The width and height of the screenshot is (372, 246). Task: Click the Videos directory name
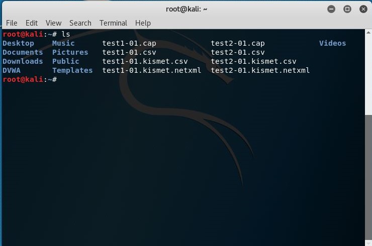(332, 43)
